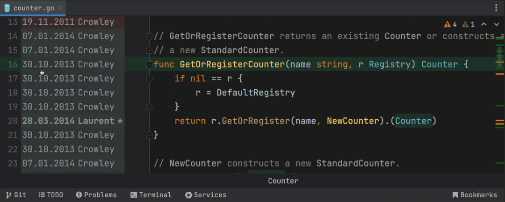Open the editor tab options kebab menu
The image size is (505, 202).
pyautogui.click(x=496, y=8)
